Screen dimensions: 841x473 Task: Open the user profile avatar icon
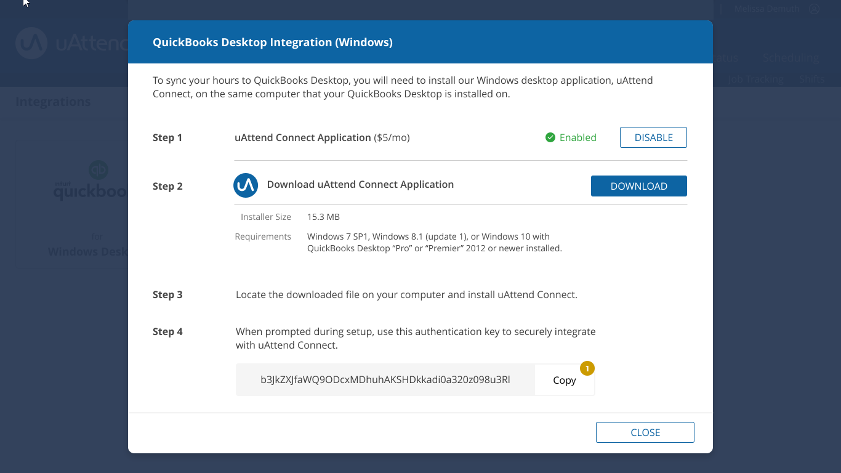pyautogui.click(x=815, y=9)
